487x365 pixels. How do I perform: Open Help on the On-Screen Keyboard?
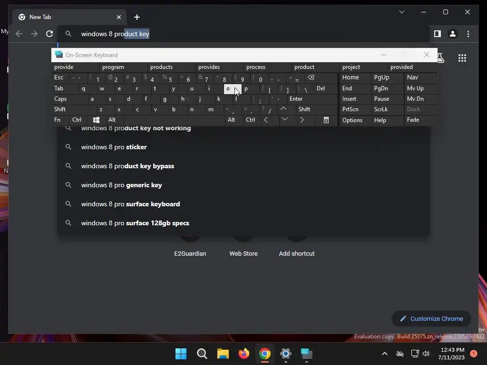tap(387, 120)
